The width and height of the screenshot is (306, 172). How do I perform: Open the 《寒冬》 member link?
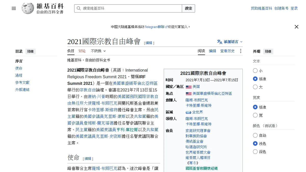point(193,163)
